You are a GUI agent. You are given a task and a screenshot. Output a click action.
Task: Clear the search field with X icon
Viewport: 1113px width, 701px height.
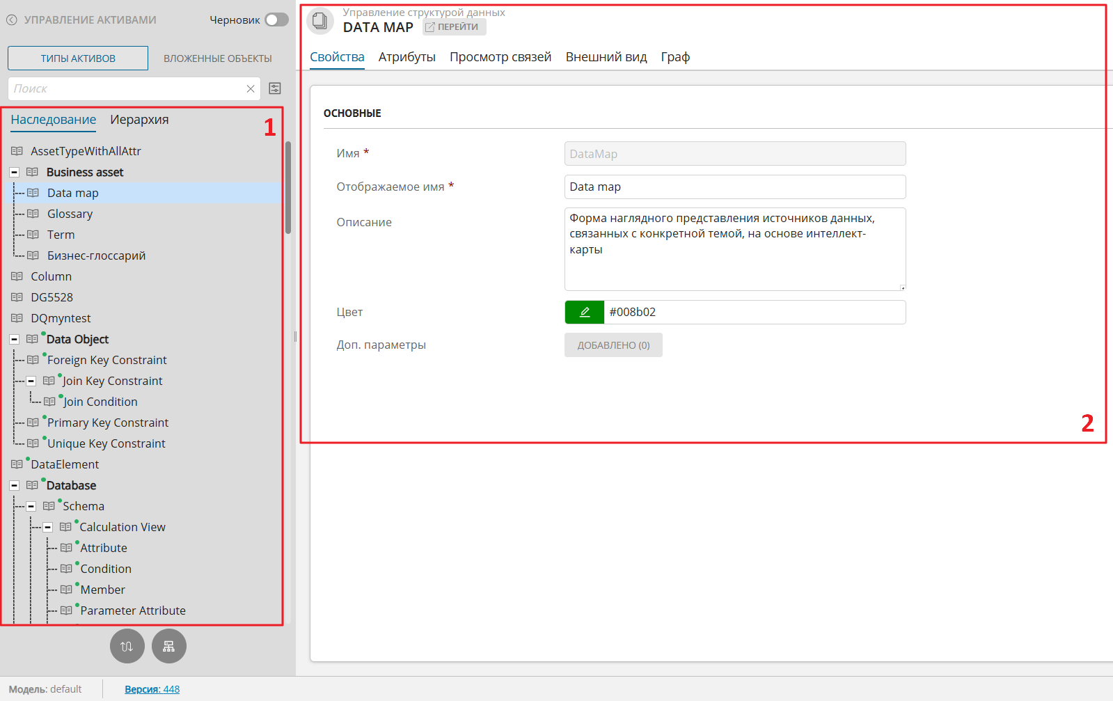pyautogui.click(x=251, y=89)
